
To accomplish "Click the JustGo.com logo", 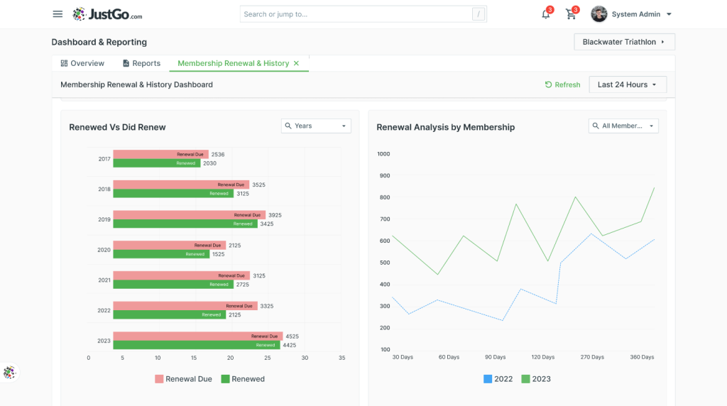I will click(108, 14).
